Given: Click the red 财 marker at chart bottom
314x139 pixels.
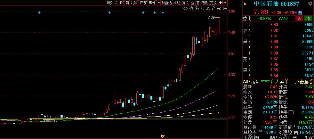Looking at the screenshot, I should pos(163,136).
